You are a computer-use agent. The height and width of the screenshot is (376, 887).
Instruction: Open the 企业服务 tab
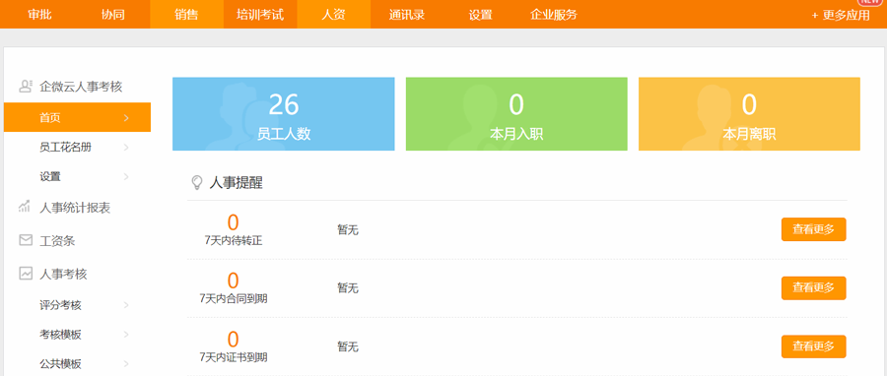click(554, 15)
